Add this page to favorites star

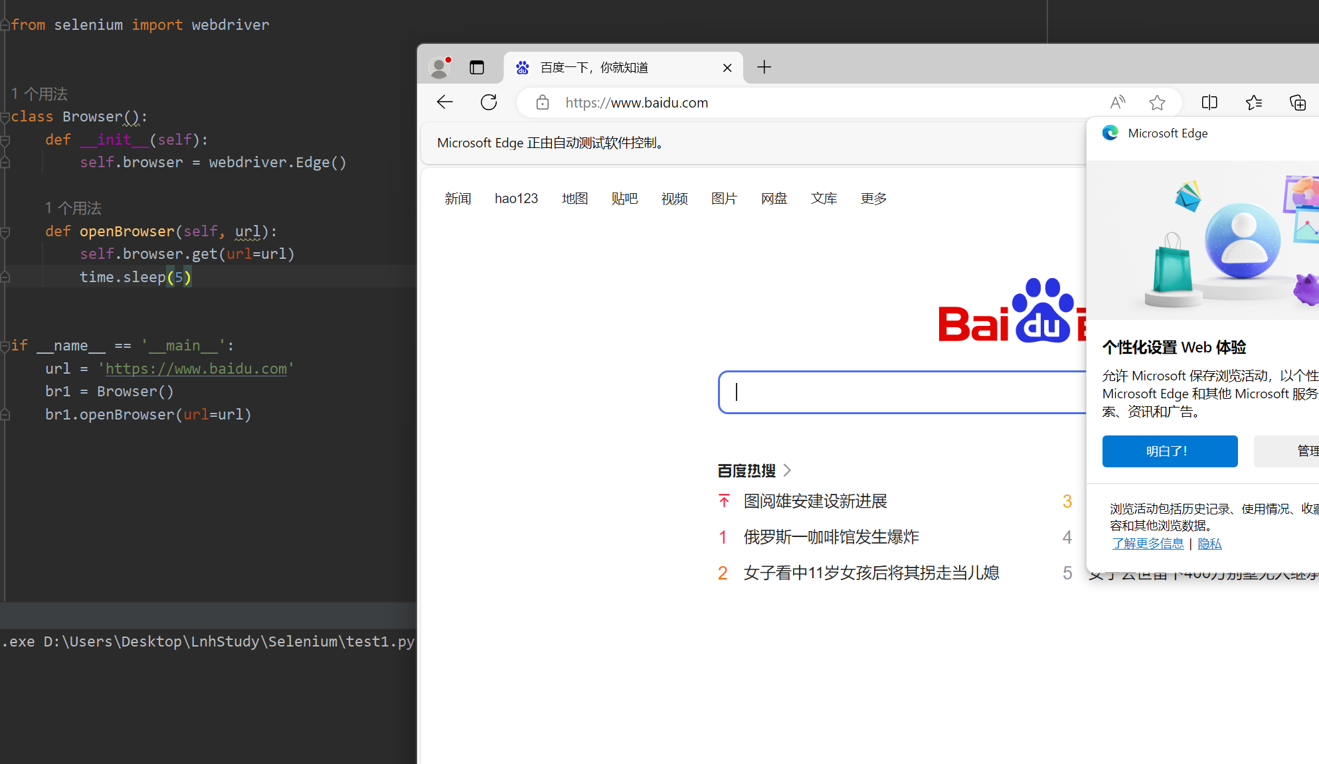click(1157, 102)
